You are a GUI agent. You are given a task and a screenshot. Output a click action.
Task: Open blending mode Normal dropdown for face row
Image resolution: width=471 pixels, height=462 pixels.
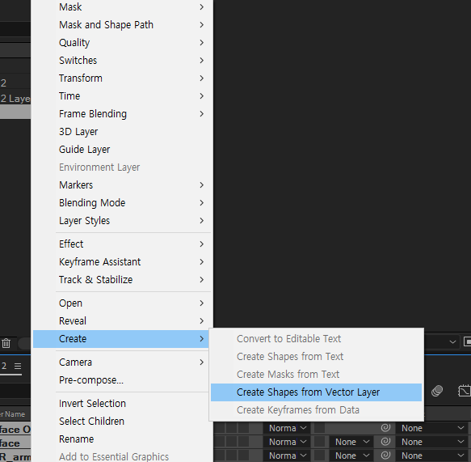point(287,442)
